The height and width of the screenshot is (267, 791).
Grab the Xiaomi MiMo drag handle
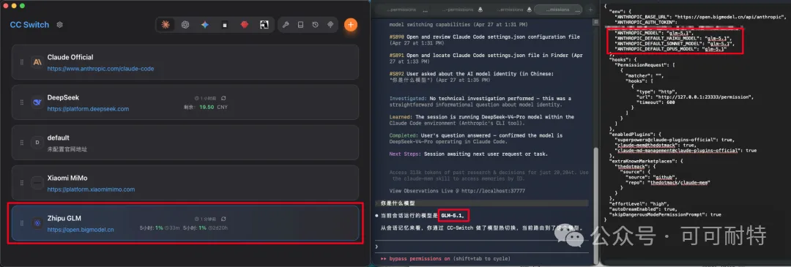tap(22, 183)
